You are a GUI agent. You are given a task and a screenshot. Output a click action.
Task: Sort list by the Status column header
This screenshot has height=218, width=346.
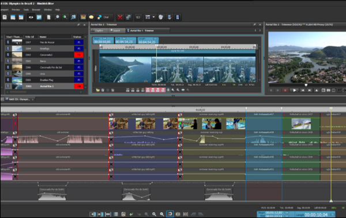[77, 37]
